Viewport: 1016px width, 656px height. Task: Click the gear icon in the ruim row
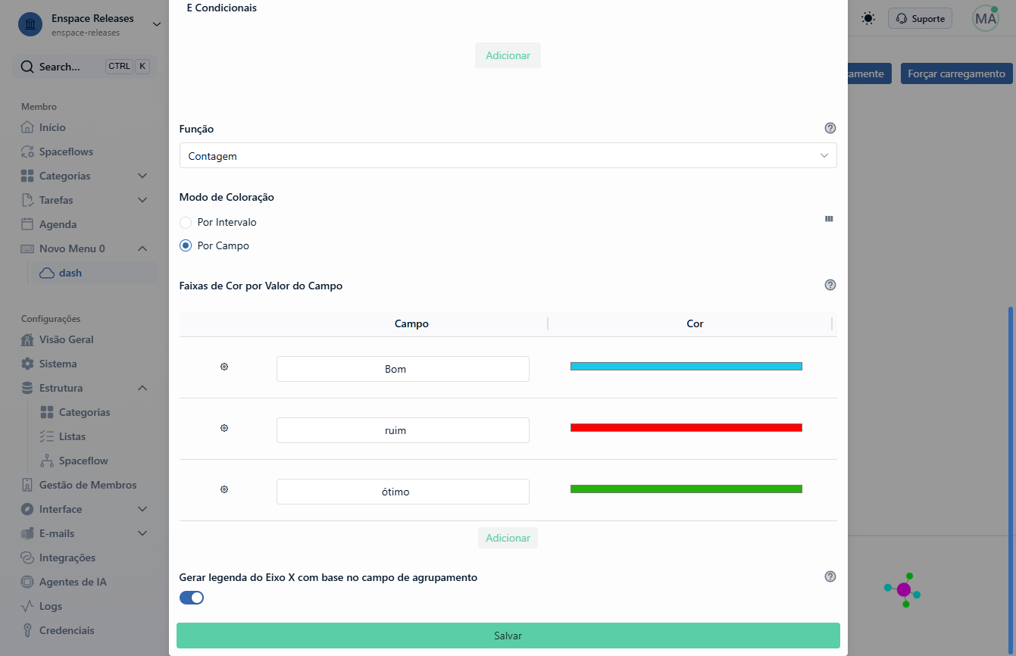click(224, 429)
